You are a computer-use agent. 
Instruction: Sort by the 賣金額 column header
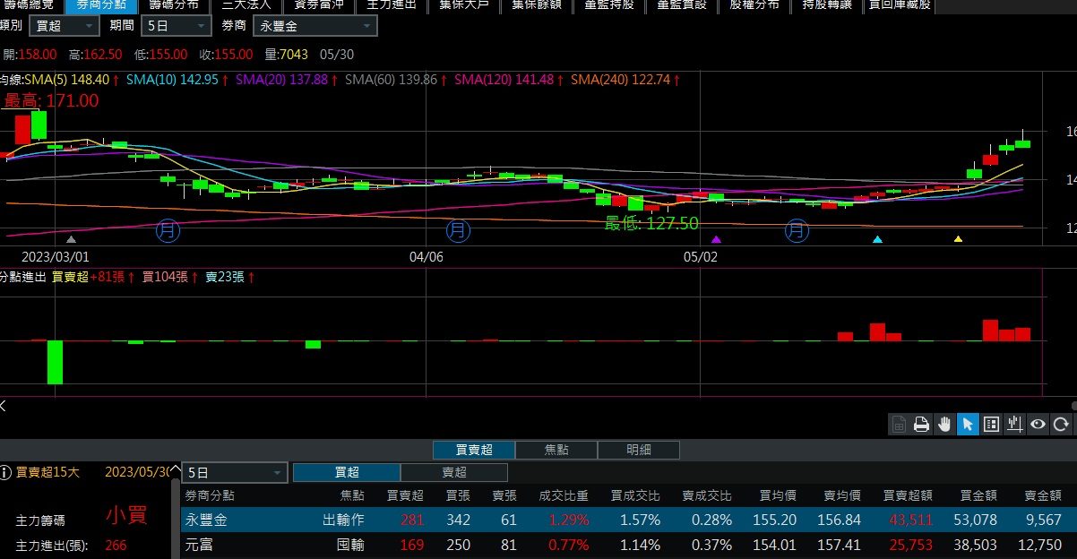pos(1043,495)
